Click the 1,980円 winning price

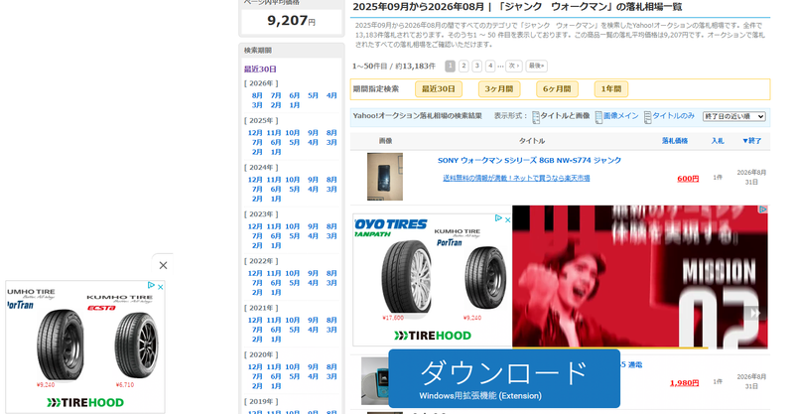(684, 383)
